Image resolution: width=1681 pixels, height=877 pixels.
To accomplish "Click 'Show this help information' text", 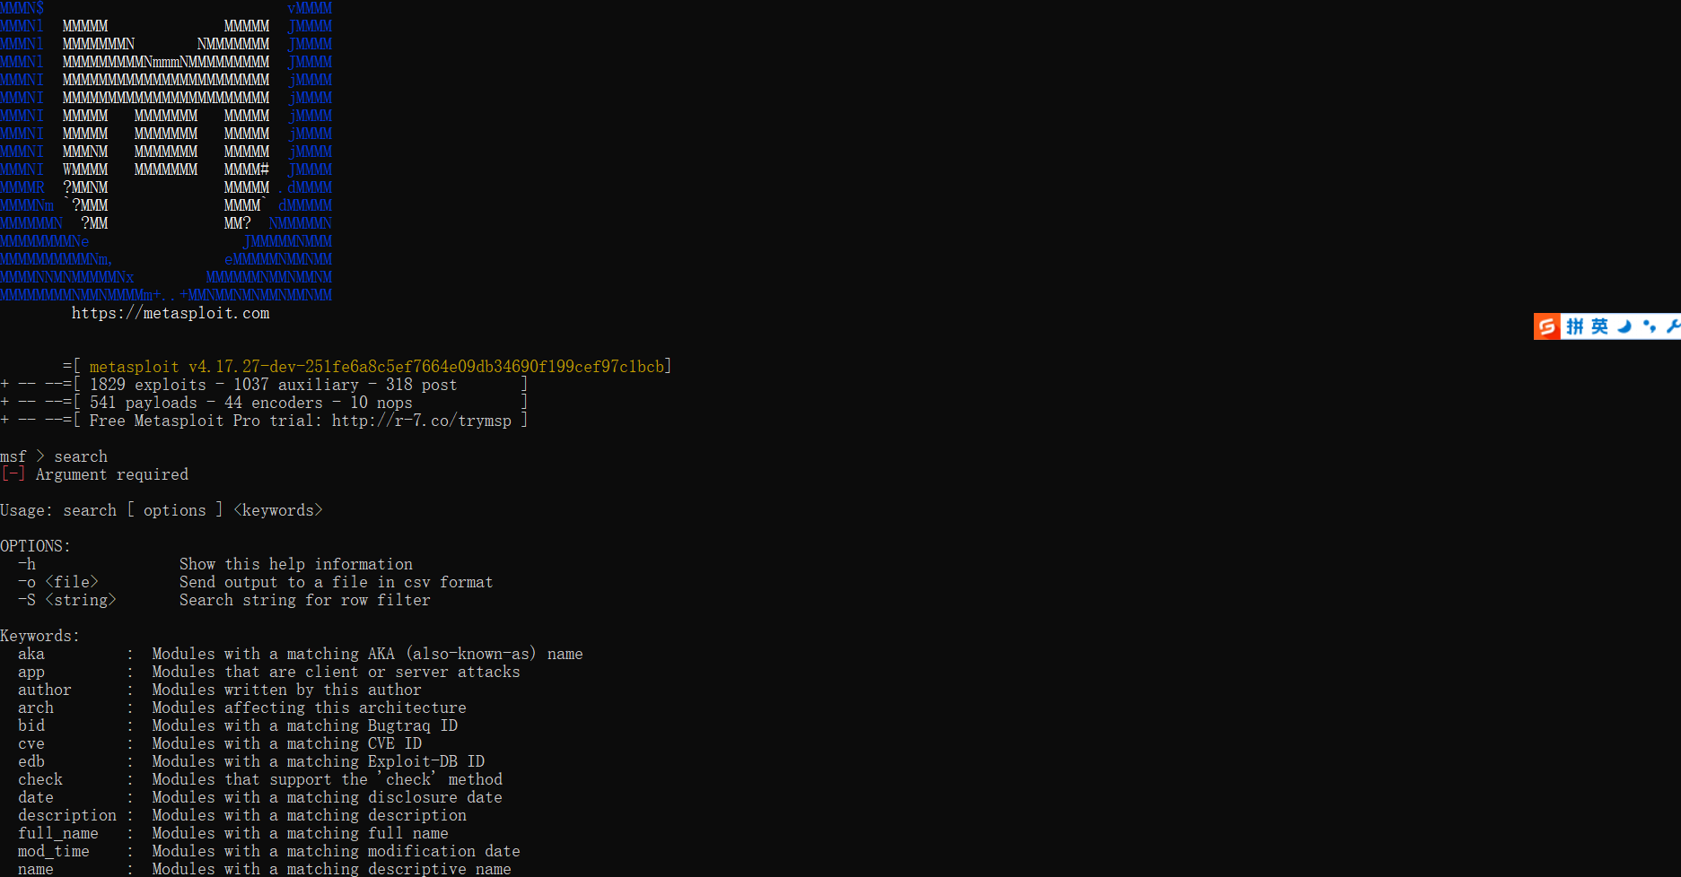I will pos(296,564).
